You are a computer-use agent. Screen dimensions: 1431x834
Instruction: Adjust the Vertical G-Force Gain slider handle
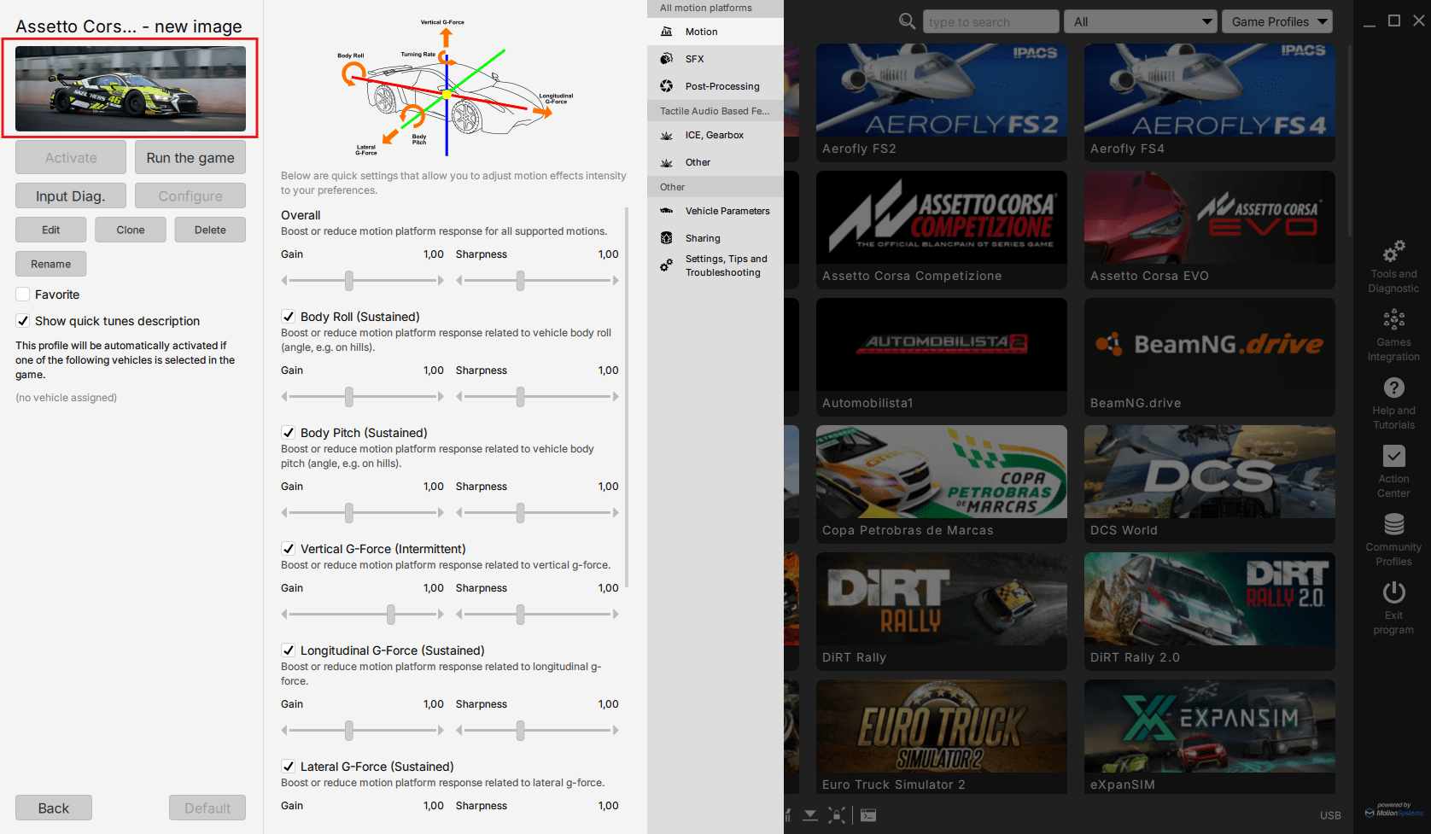(x=391, y=614)
